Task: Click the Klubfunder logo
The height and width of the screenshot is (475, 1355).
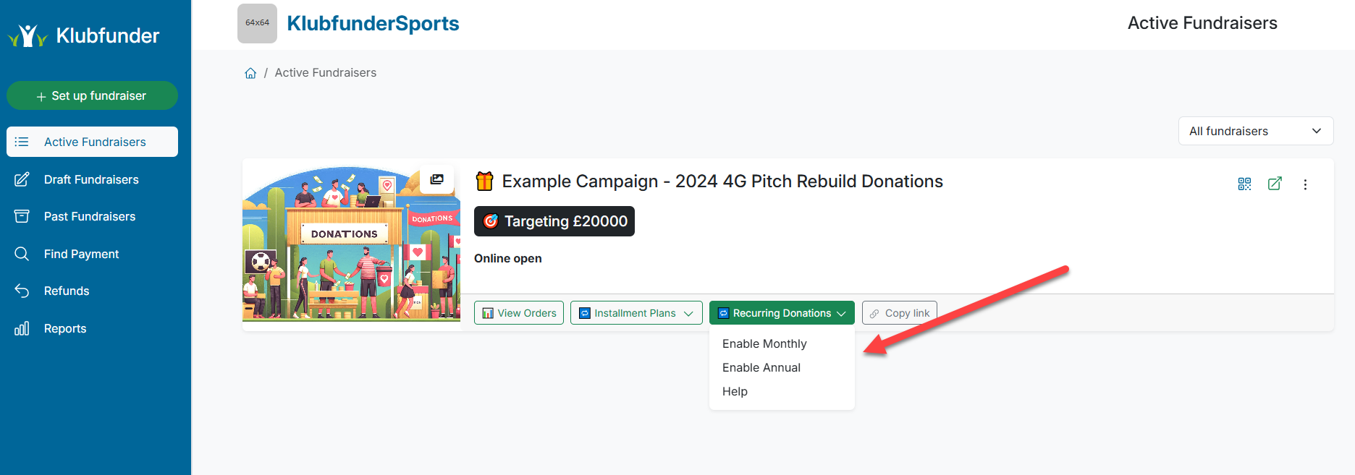Action: pyautogui.click(x=84, y=35)
